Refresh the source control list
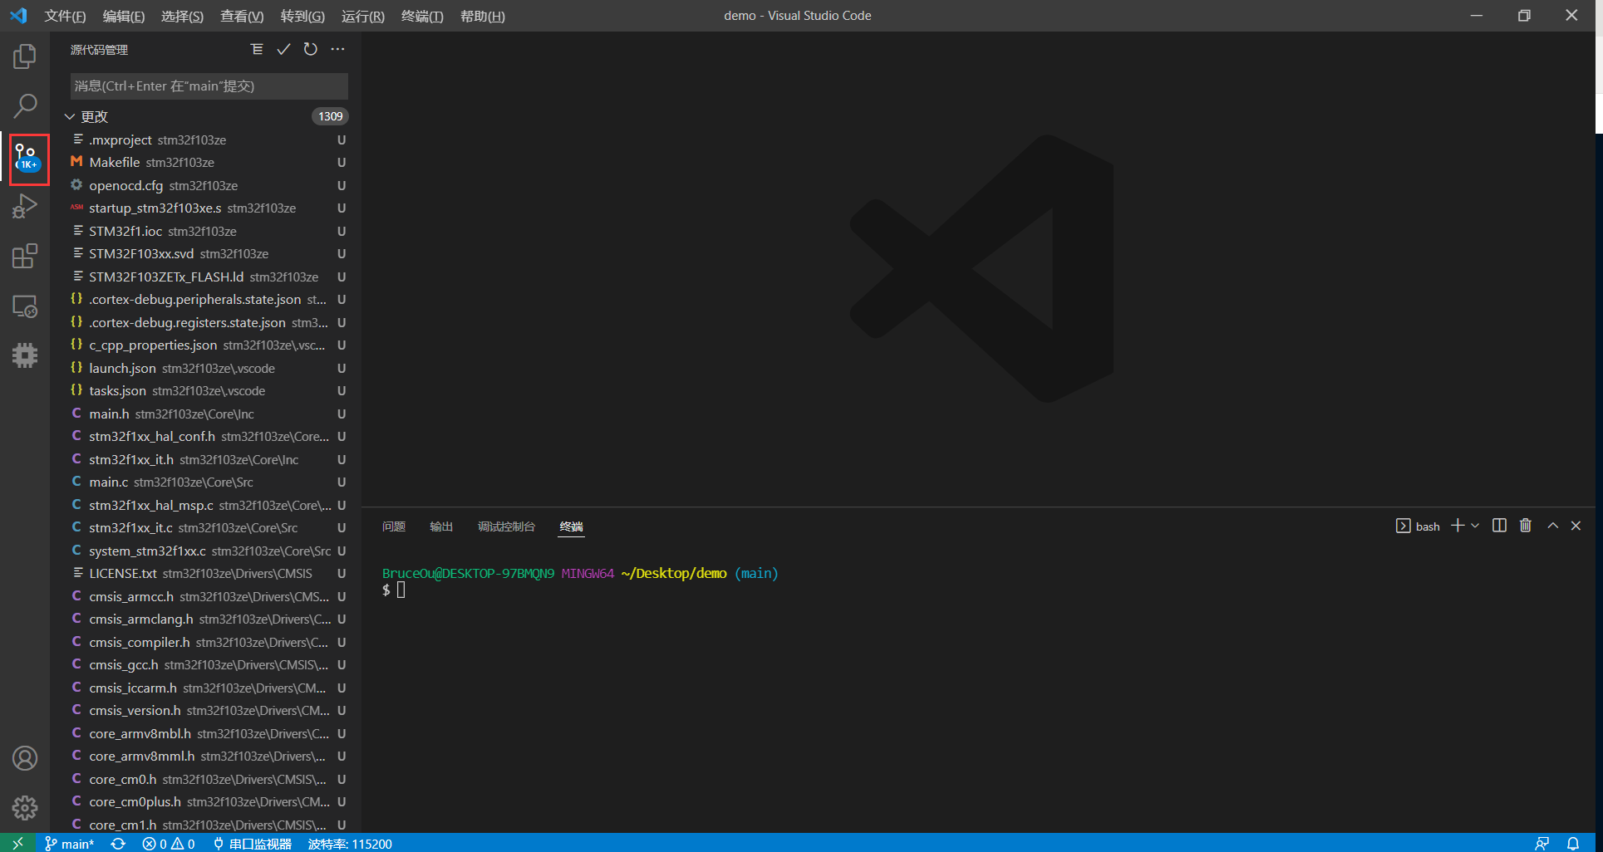1603x852 pixels. [310, 50]
